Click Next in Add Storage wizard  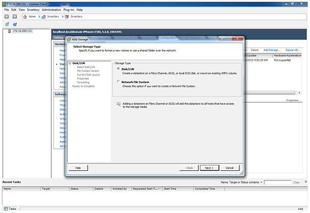pos(210,168)
